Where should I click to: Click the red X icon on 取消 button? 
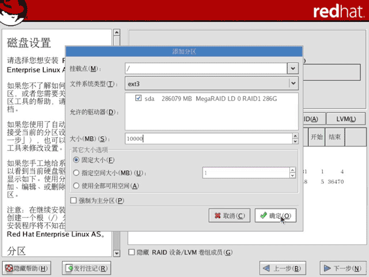pyautogui.click(x=218, y=215)
